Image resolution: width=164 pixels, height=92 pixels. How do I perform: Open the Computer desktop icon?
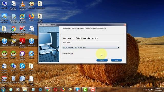point(4,5)
